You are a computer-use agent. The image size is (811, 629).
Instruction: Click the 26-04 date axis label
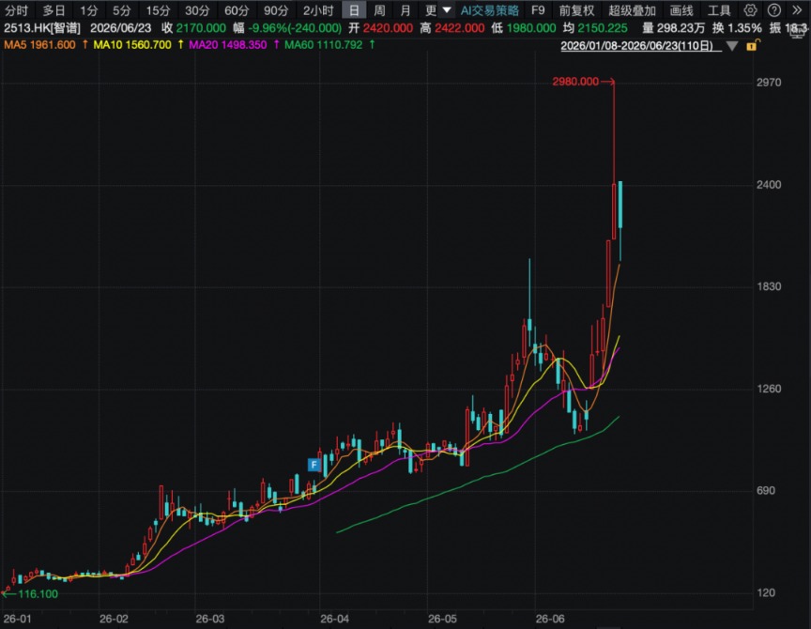coord(335,619)
